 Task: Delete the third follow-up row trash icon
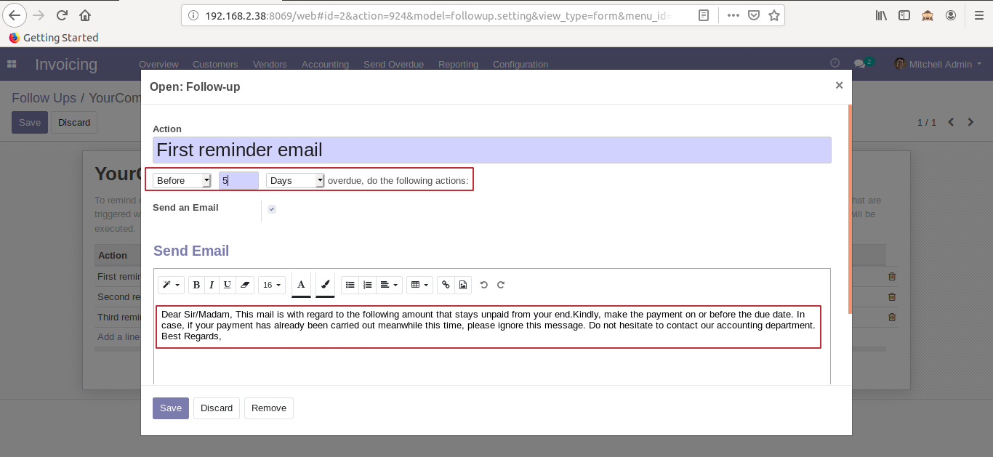tap(892, 318)
